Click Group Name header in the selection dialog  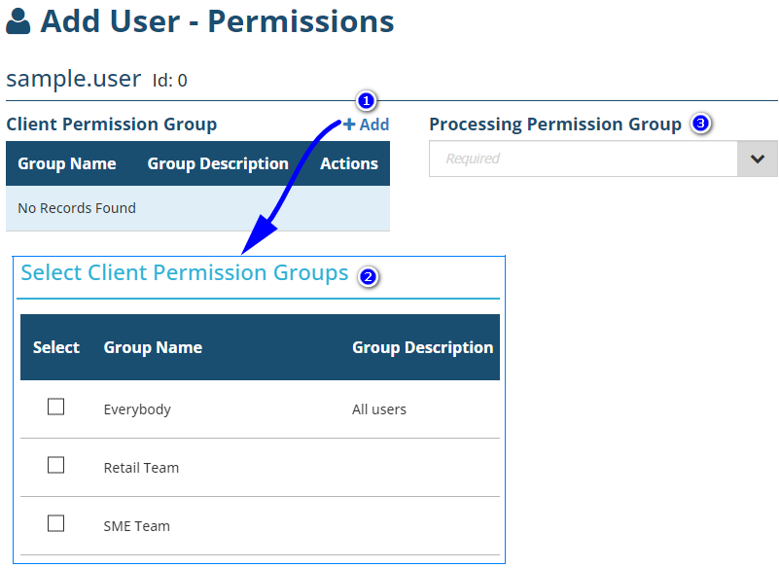click(x=153, y=347)
